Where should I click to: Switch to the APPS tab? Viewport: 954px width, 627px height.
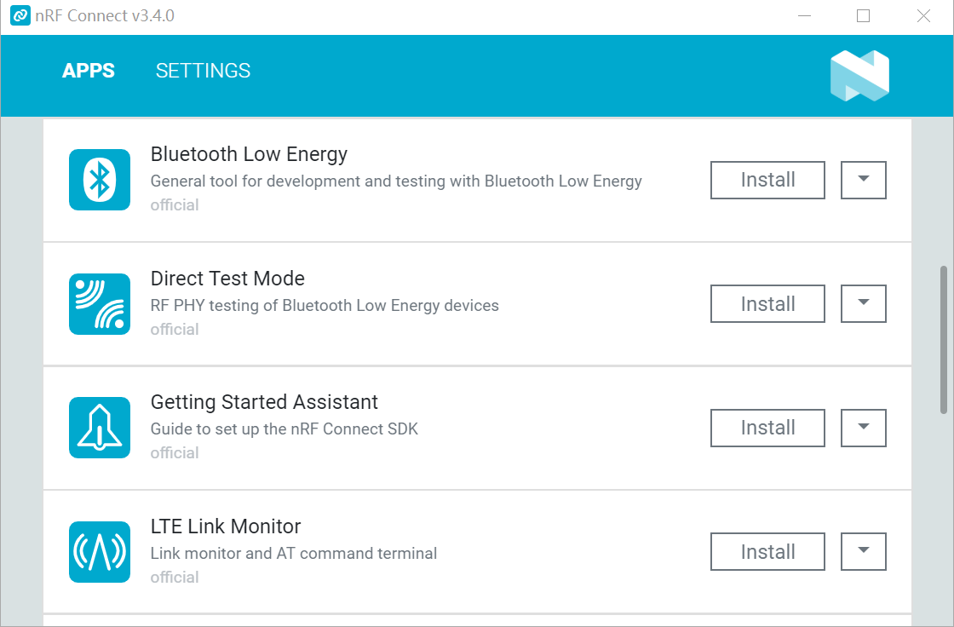89,71
